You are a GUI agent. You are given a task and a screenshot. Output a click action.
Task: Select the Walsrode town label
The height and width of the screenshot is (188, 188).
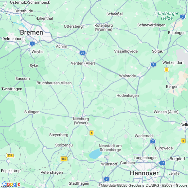pyautogui.click(x=127, y=76)
